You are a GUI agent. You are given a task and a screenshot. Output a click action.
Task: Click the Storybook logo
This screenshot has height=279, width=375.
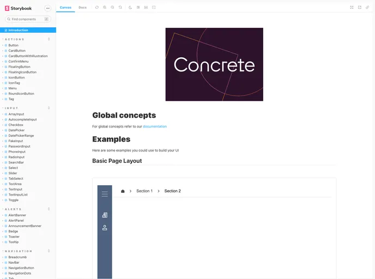click(18, 8)
